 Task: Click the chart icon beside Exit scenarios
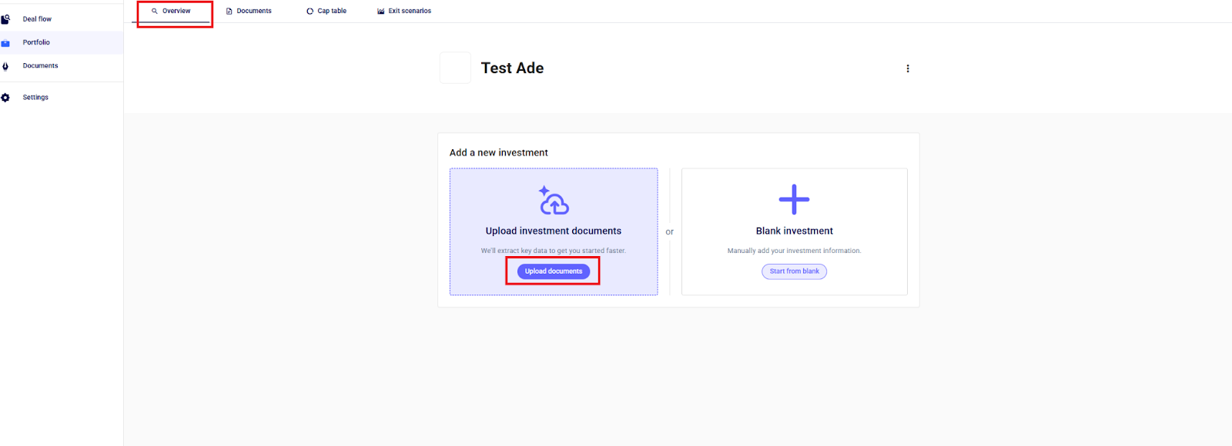pyautogui.click(x=381, y=12)
